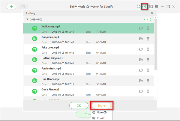Image resolution: width=180 pixels, height=121 pixels.
Task: Click the scrollbar down arrow
Action: (155, 99)
